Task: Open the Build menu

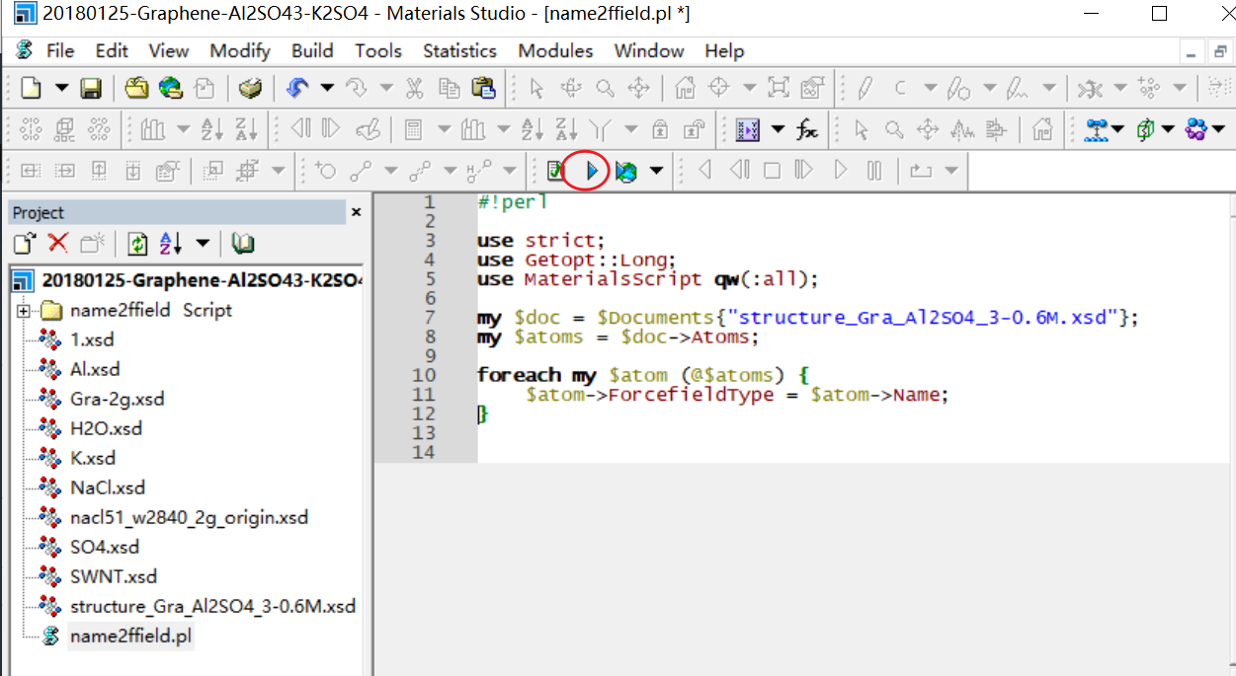Action: coord(312,51)
